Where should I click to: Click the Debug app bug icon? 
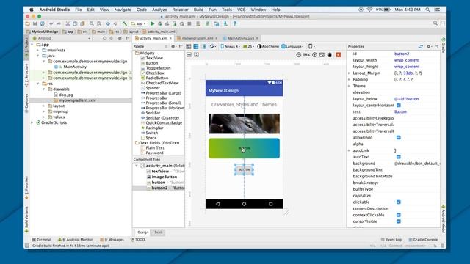(x=160, y=23)
